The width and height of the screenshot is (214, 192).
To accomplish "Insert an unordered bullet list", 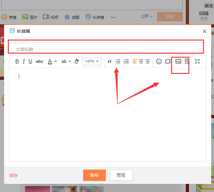I will (118, 61).
